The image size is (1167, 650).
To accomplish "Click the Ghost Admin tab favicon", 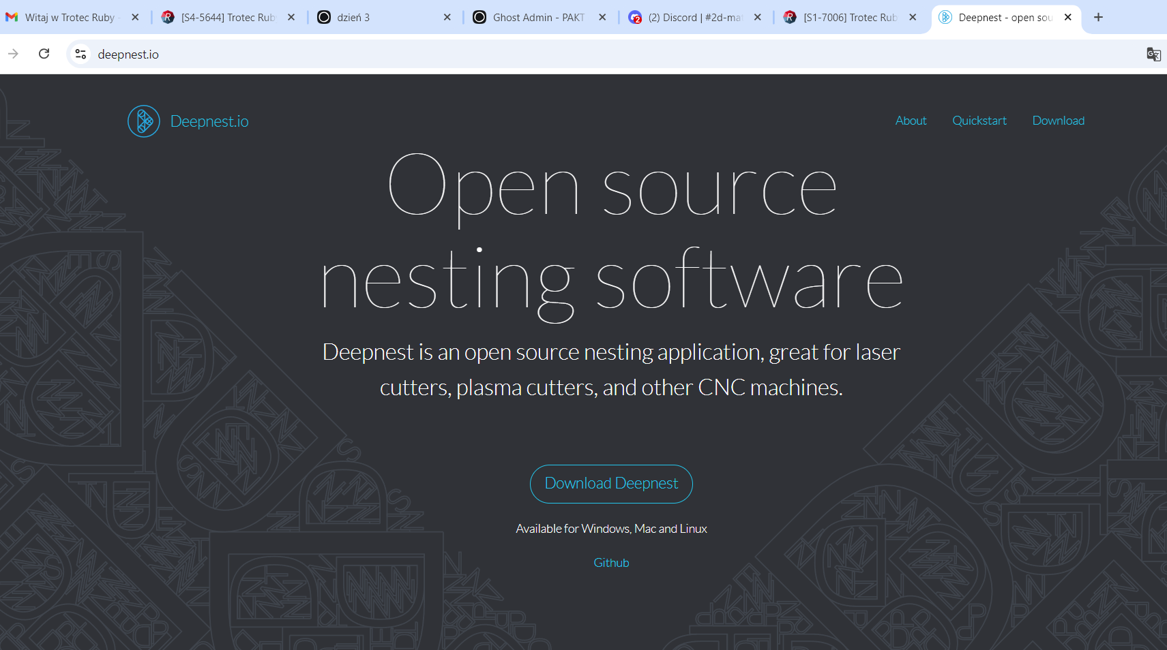I will pos(479,17).
